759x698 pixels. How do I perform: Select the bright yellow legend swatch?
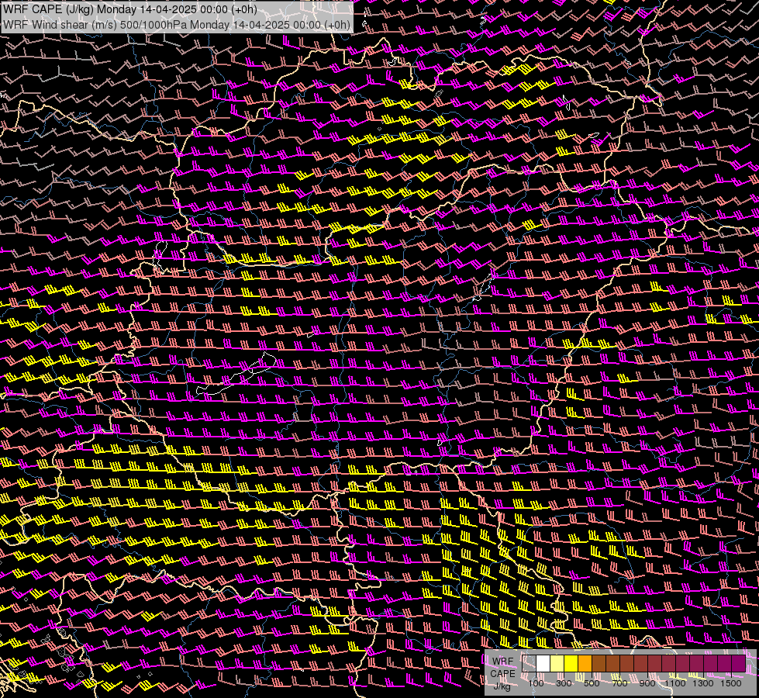tap(571, 664)
